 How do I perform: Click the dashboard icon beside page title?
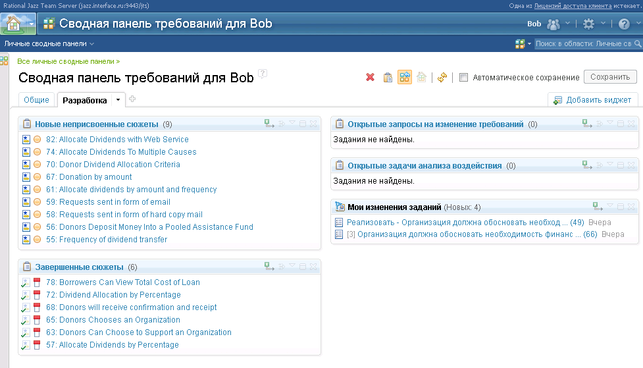click(49, 24)
